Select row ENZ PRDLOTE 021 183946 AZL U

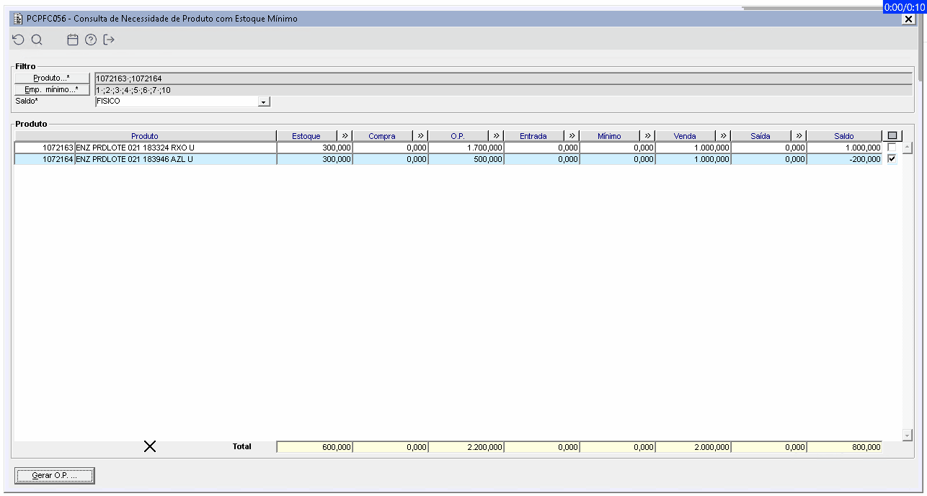pos(448,159)
